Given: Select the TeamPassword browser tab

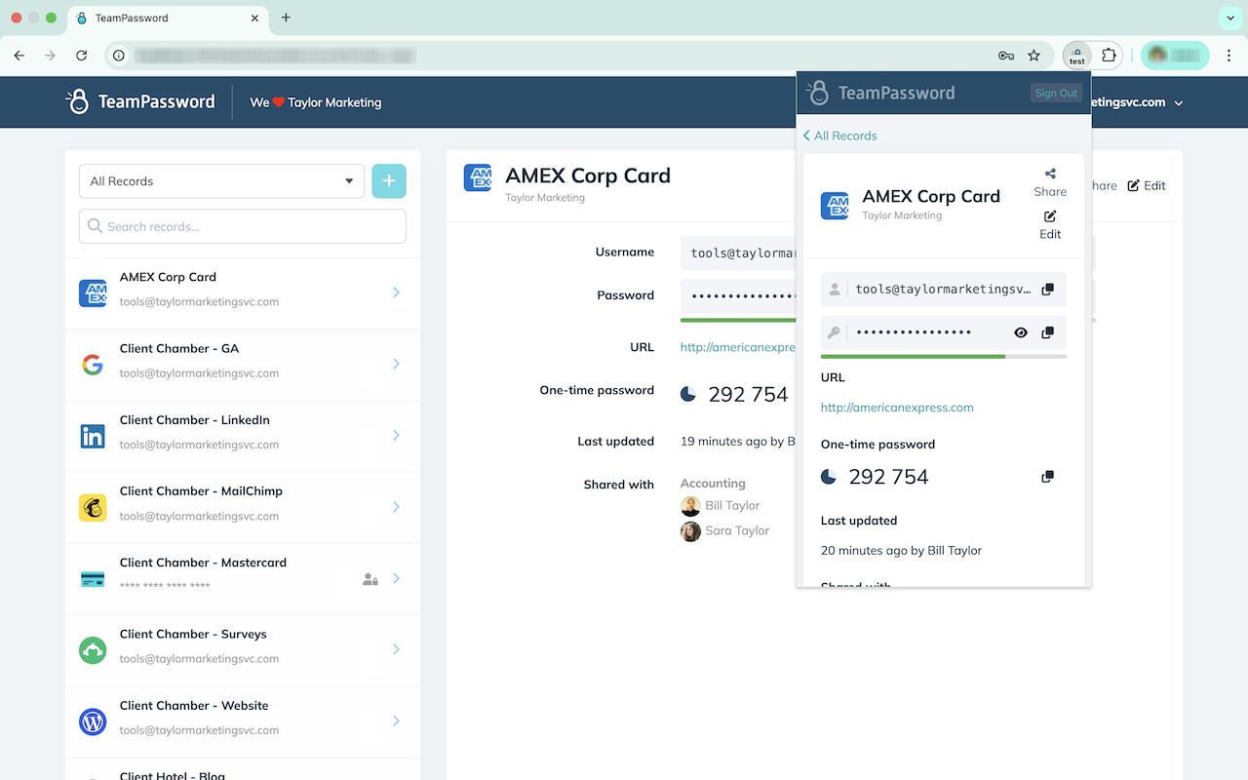Looking at the screenshot, I should pos(167,18).
